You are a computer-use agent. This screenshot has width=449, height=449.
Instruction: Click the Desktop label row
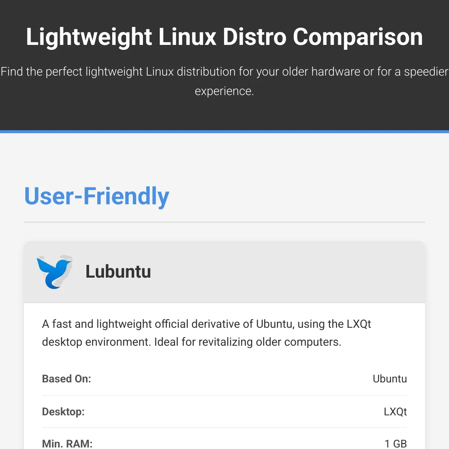coord(224,412)
